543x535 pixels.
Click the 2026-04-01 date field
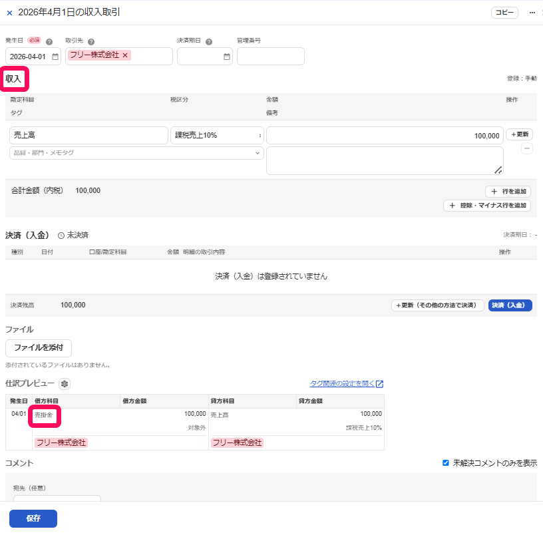click(33, 57)
